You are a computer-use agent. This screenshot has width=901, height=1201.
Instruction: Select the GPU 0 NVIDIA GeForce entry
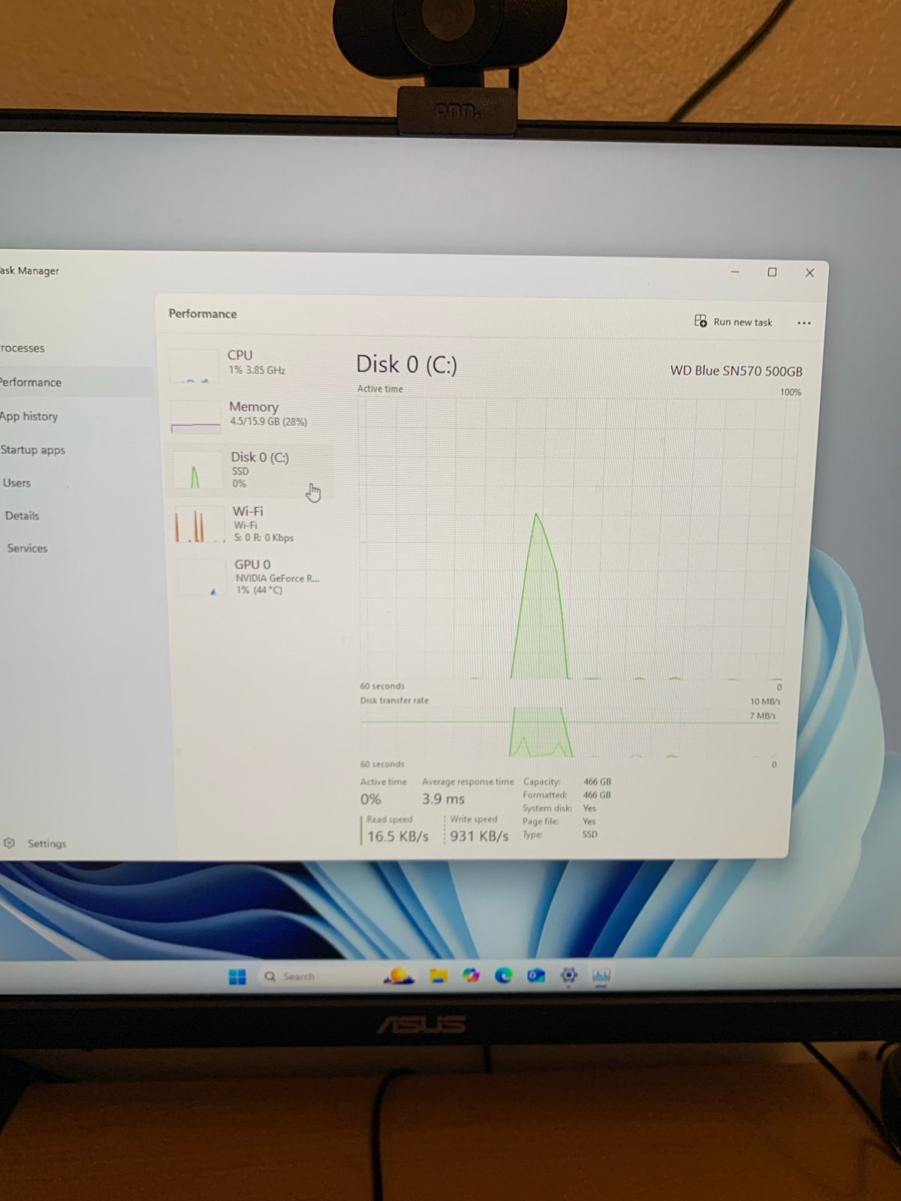[x=254, y=576]
